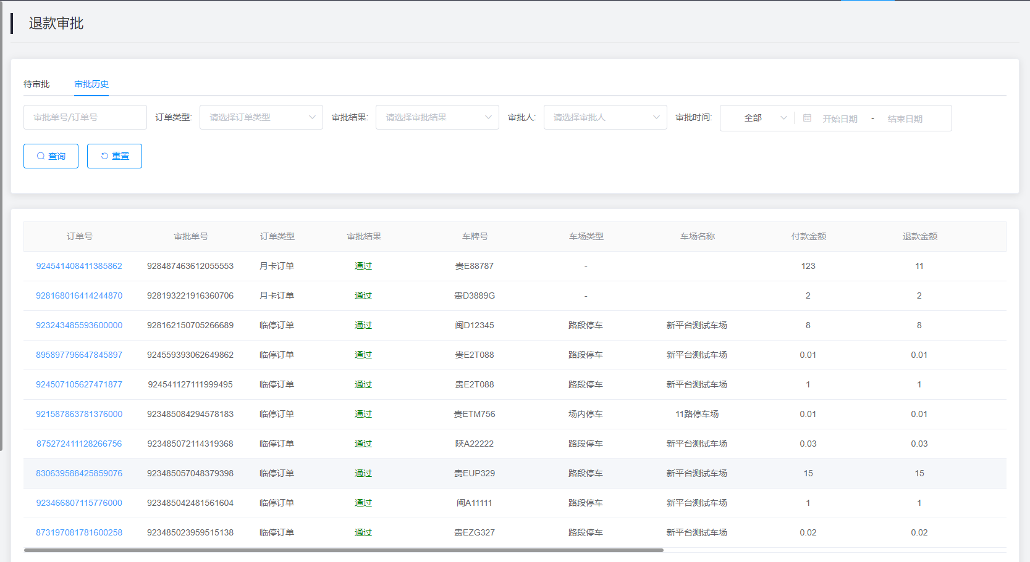Click the 结束日期 end date field
The image size is (1030, 562).
(x=905, y=118)
